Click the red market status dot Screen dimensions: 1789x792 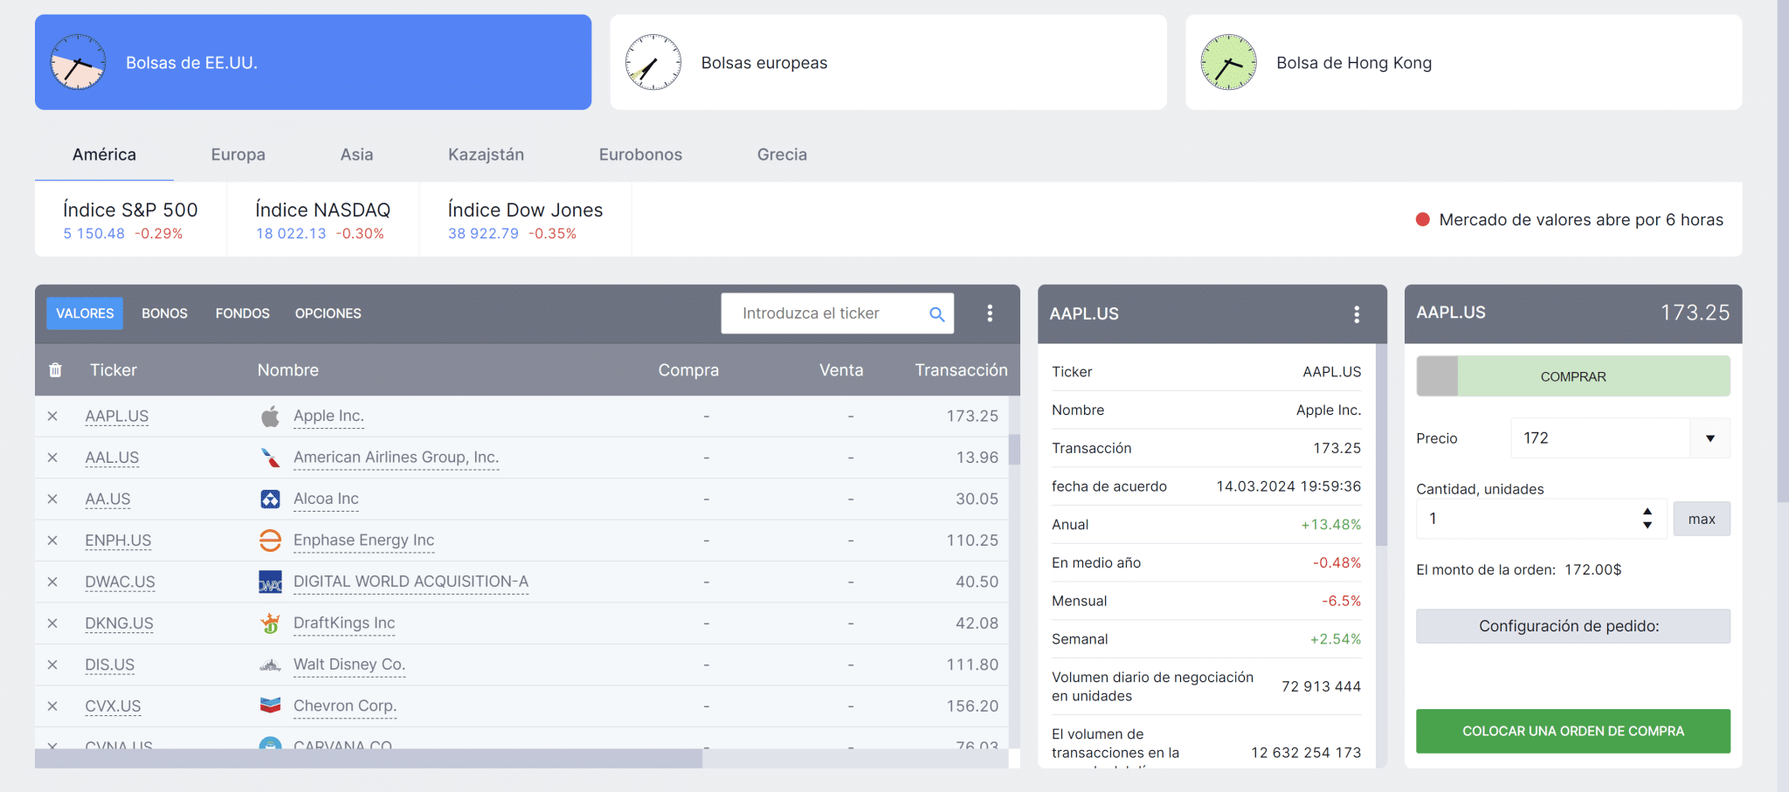click(x=1423, y=220)
